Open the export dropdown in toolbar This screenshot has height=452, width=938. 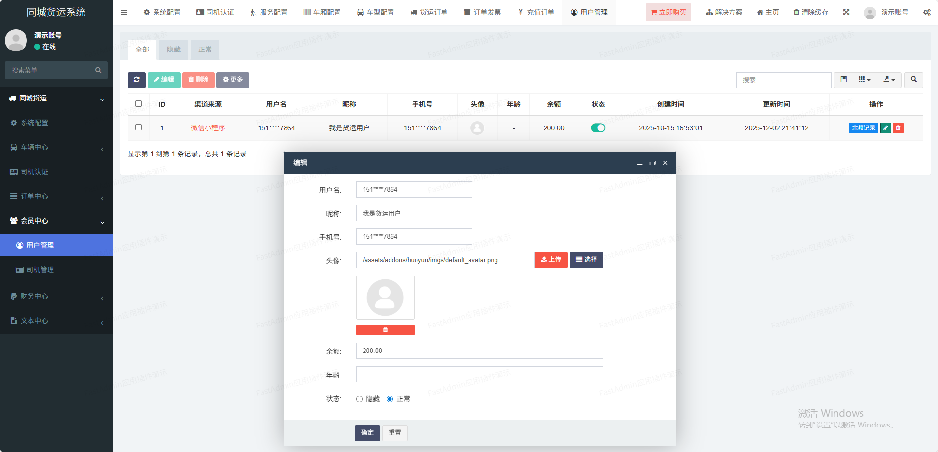pyautogui.click(x=889, y=80)
